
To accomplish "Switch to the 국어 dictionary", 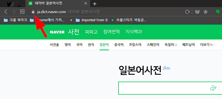I will pos(79,45).
